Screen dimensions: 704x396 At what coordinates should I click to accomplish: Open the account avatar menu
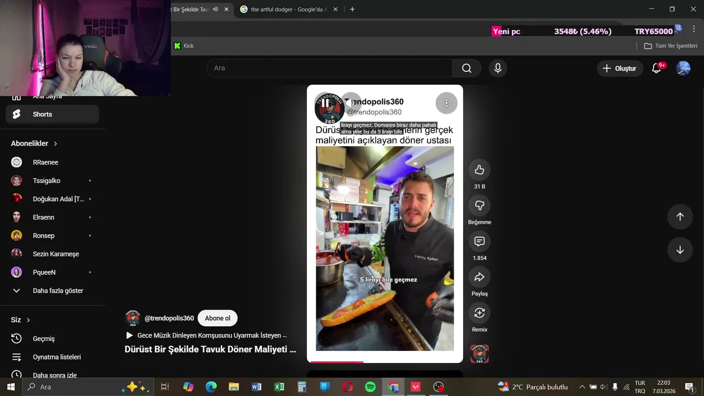683,68
